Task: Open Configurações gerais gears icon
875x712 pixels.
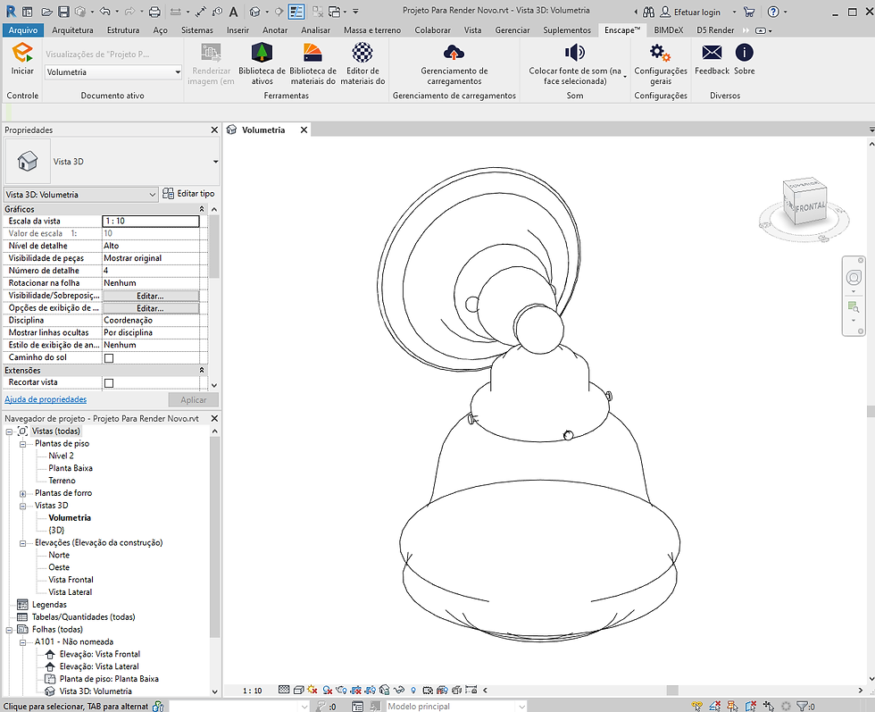Action: pyautogui.click(x=660, y=53)
